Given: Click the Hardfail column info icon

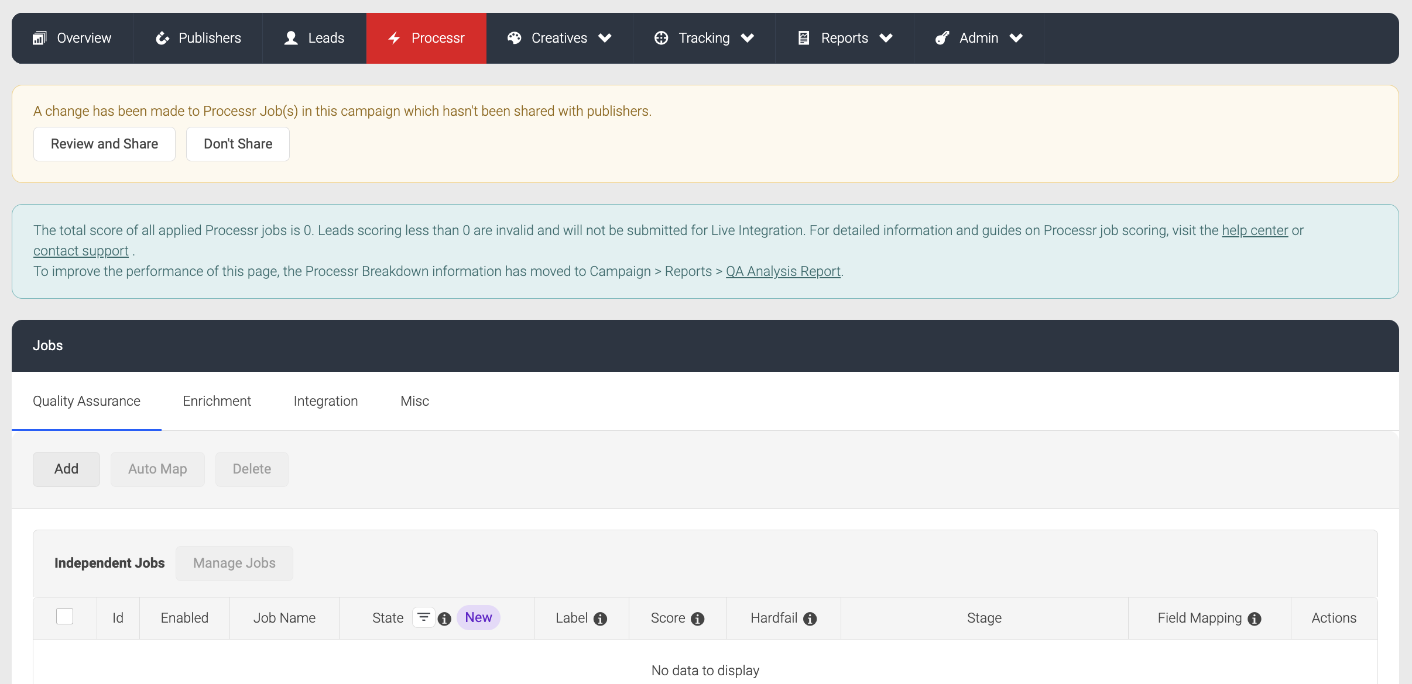Looking at the screenshot, I should (810, 619).
